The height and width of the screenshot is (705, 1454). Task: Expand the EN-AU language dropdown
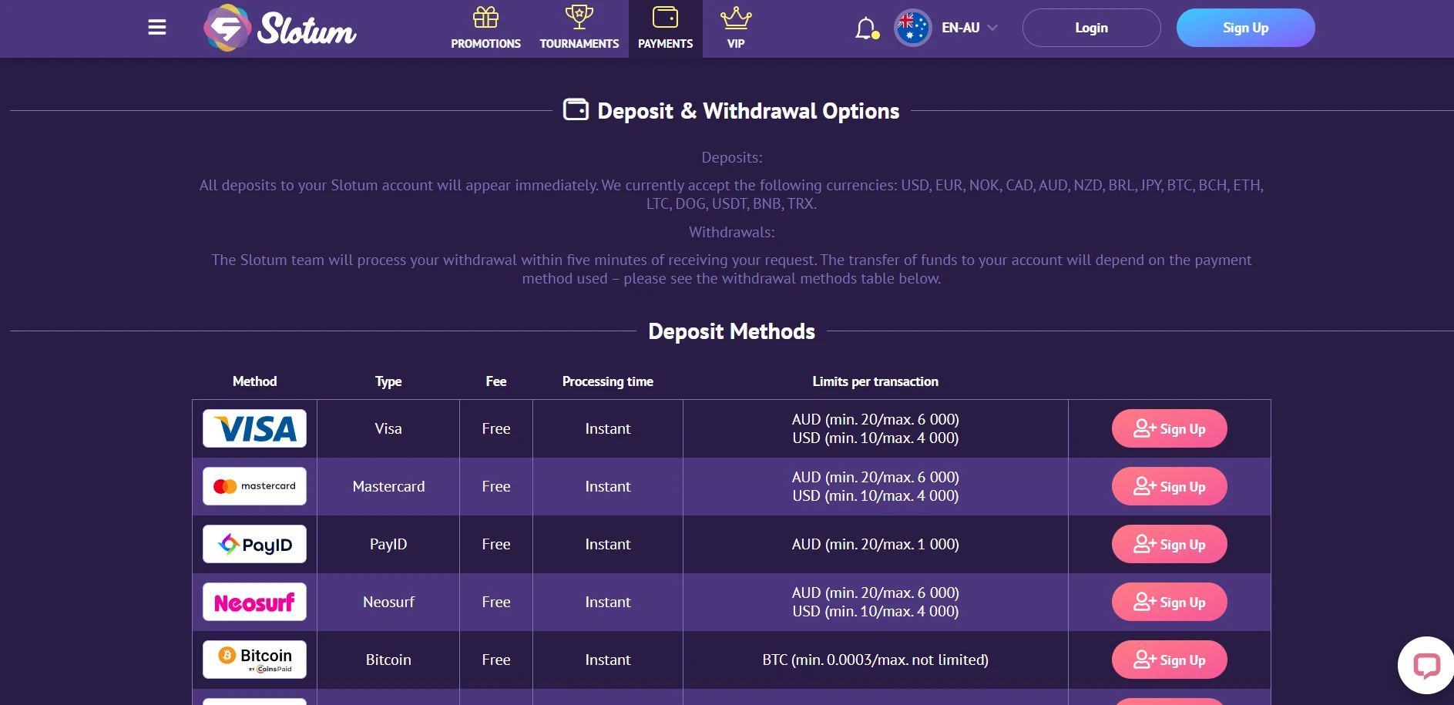969,28
